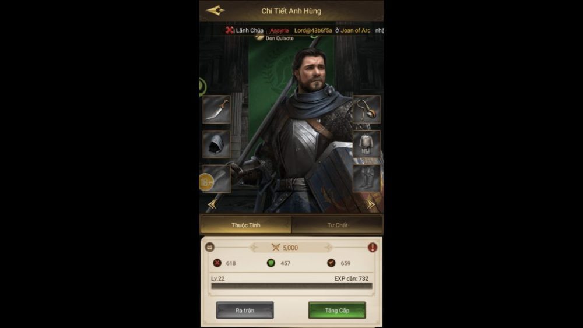Screen dimensions: 583x328
Task: Click the Lv.22 experience progress bar
Action: tap(291, 285)
